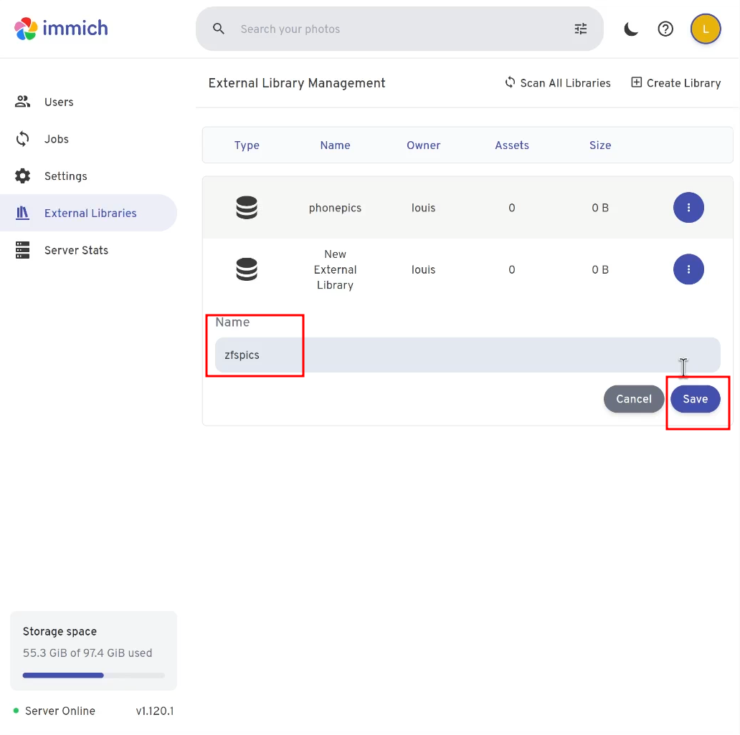Image resolution: width=740 pixels, height=735 pixels.
Task: Click the Storage space heading
Action: click(60, 631)
